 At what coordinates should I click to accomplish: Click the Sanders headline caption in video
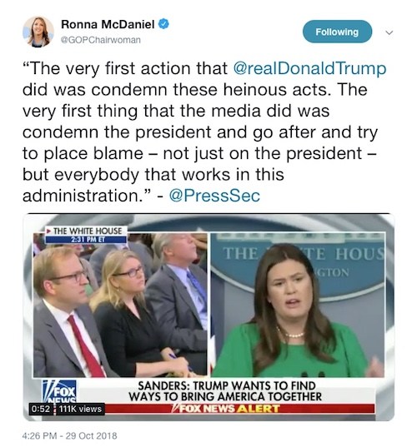[x=225, y=391]
